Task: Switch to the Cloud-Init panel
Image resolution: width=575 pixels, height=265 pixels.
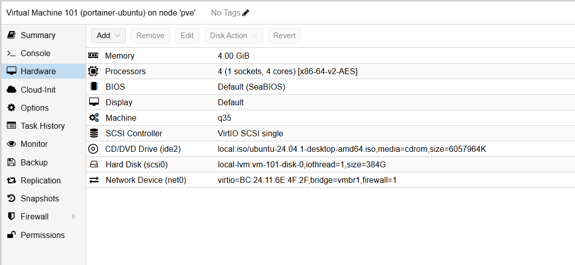Action: (x=38, y=90)
